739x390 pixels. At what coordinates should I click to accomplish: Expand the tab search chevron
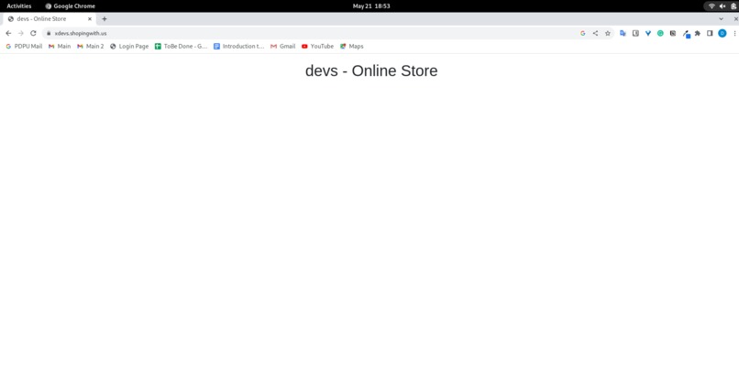point(721,19)
